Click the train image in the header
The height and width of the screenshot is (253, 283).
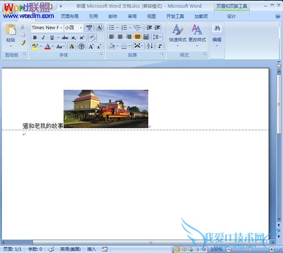[x=106, y=109]
